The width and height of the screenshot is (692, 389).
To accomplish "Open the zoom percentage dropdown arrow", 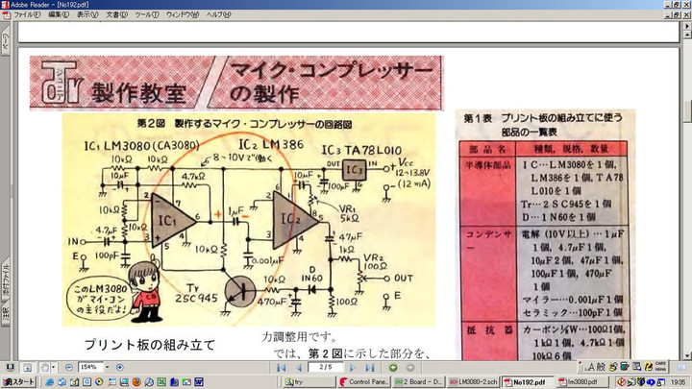I will tap(106, 367).
